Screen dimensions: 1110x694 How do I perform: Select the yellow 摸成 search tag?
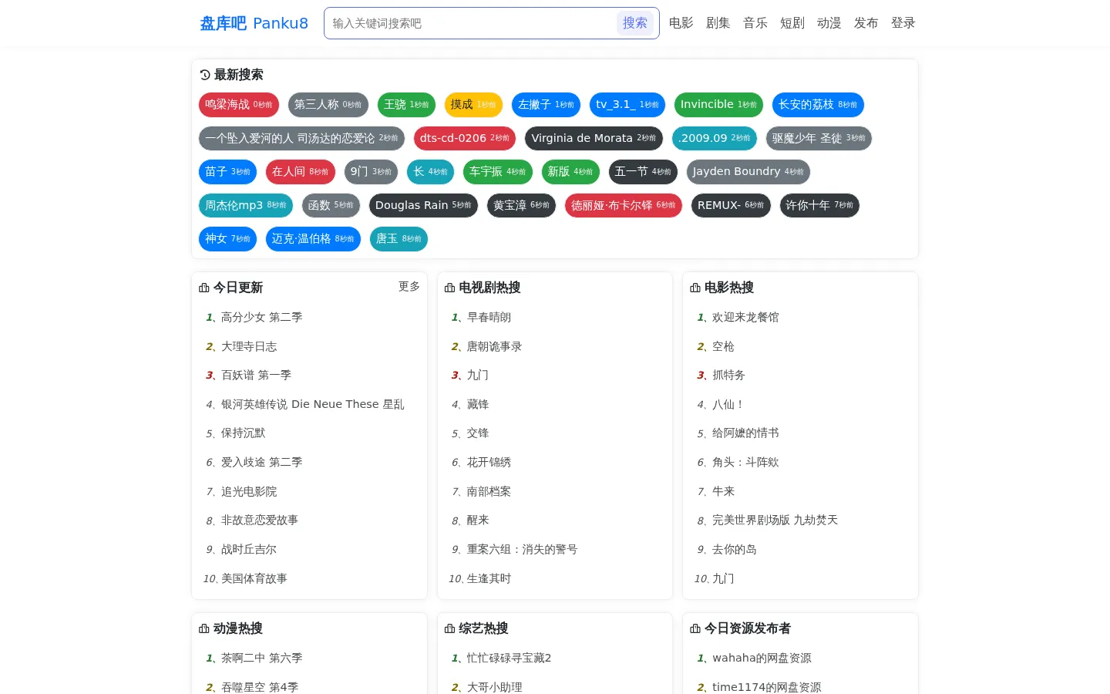tap(473, 105)
